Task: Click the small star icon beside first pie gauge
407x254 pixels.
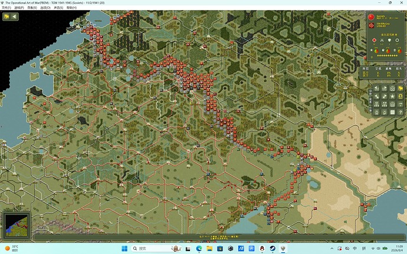Action: (x=372, y=50)
